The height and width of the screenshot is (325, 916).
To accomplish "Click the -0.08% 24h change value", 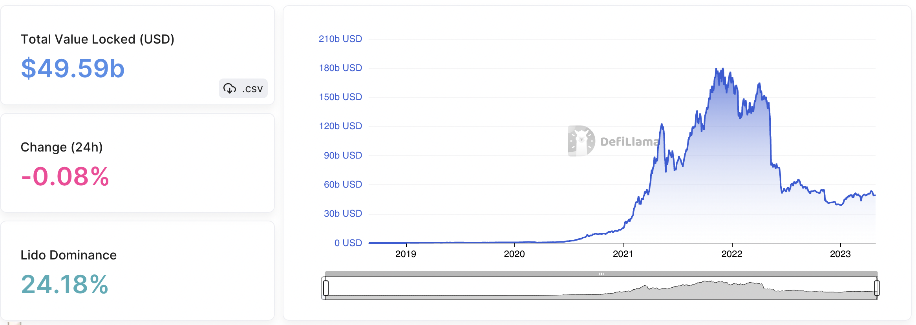I will click(65, 176).
